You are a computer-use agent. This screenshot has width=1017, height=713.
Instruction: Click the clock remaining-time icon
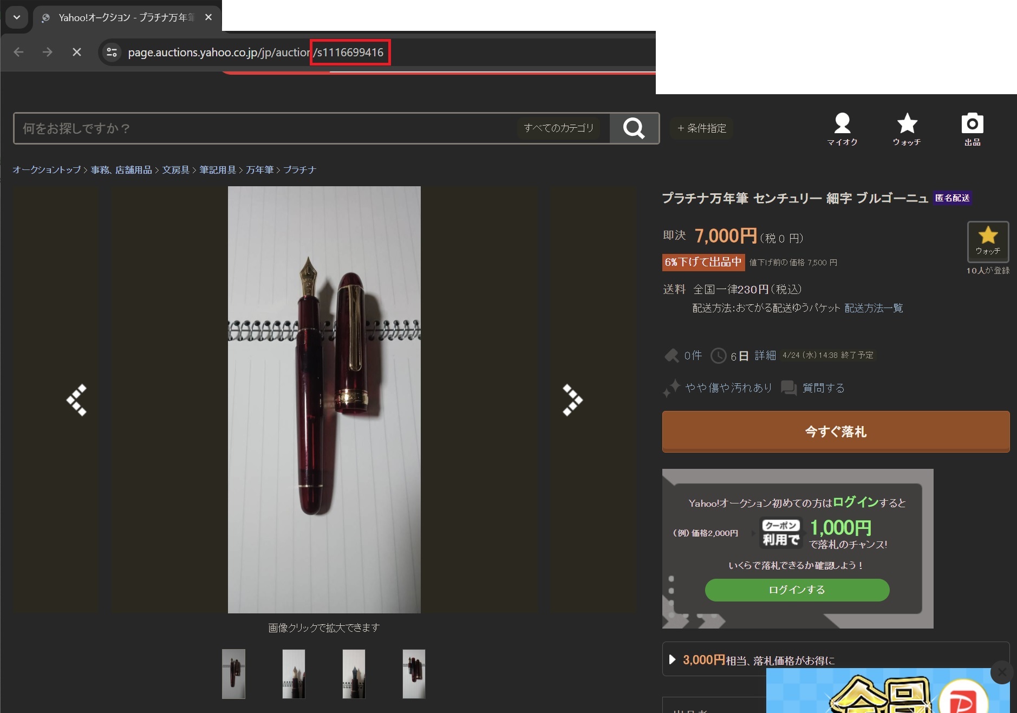(718, 356)
